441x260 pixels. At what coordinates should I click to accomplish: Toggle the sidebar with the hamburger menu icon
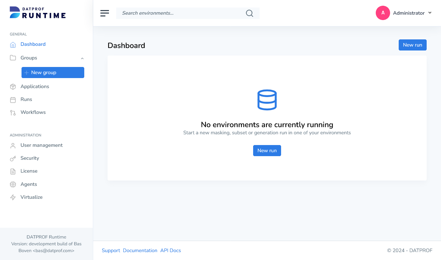105,13
